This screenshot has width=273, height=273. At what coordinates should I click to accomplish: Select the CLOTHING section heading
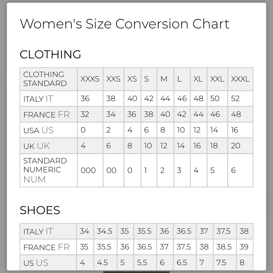(50, 54)
